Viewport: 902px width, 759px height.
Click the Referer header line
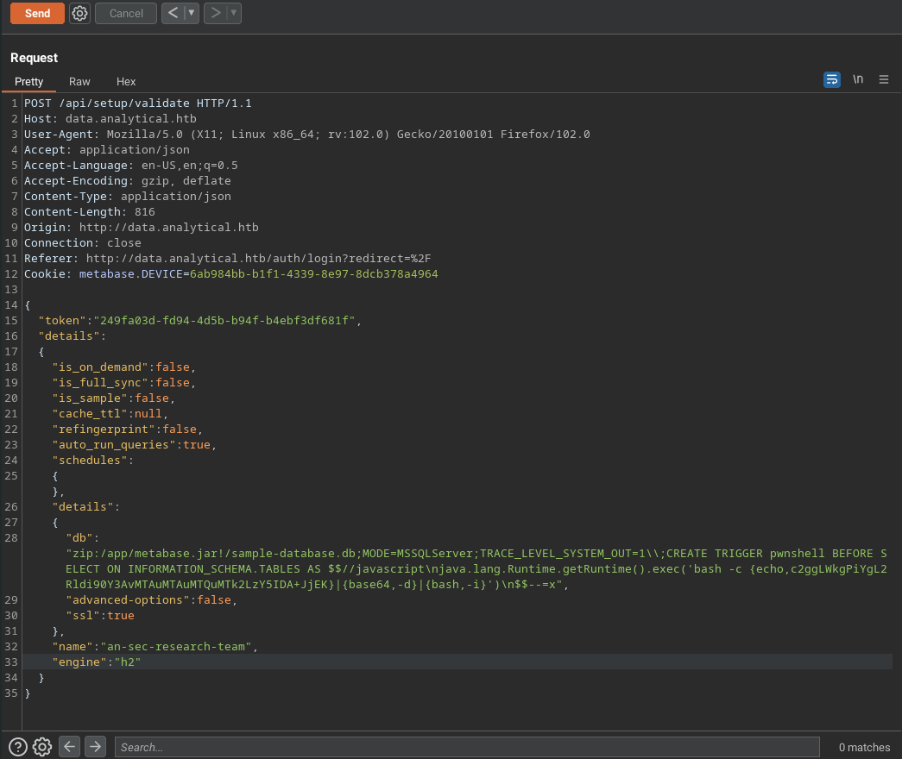tap(227, 258)
